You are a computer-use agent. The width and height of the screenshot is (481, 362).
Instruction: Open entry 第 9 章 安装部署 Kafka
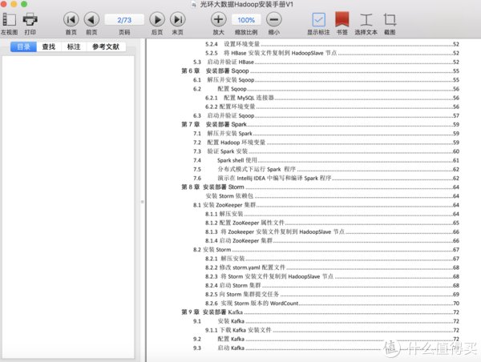320,312
